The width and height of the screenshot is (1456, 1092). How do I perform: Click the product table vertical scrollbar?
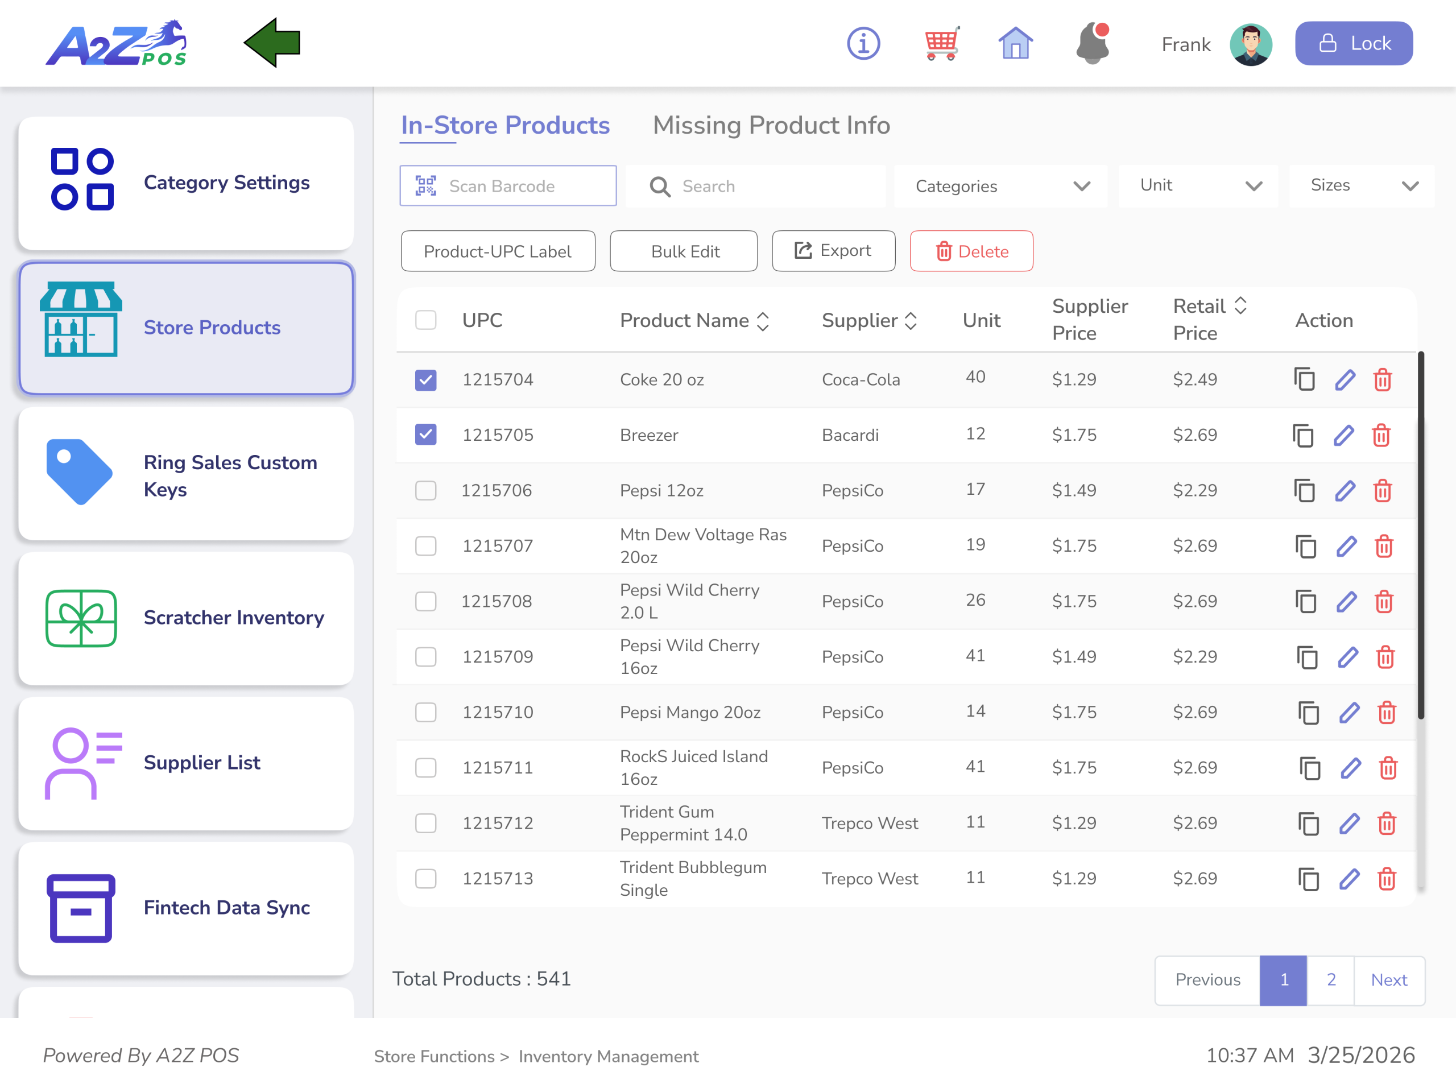coord(1421,535)
